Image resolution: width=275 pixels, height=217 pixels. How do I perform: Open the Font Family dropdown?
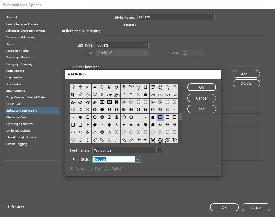click(x=159, y=150)
